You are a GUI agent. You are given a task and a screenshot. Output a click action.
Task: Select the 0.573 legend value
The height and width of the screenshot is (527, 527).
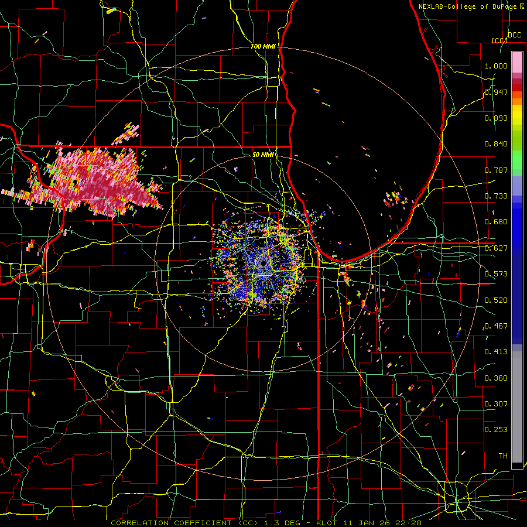496,274
